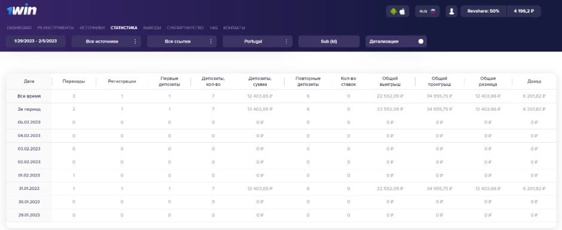Click the Доход column header
The height and width of the screenshot is (230, 562).
point(534,81)
